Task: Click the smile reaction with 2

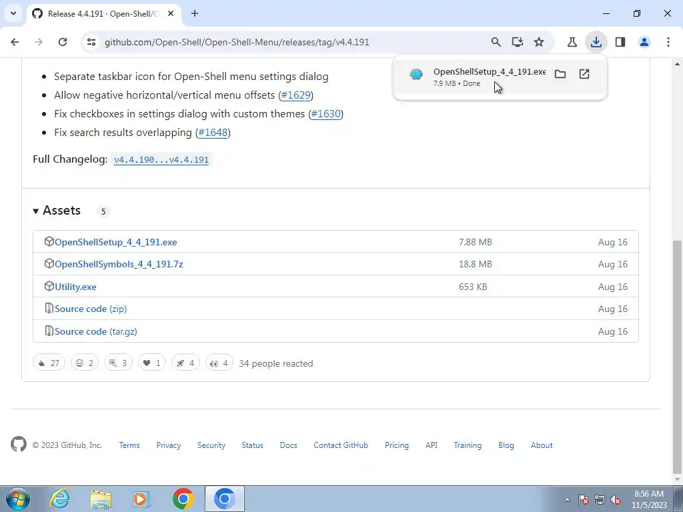Action: (85, 363)
